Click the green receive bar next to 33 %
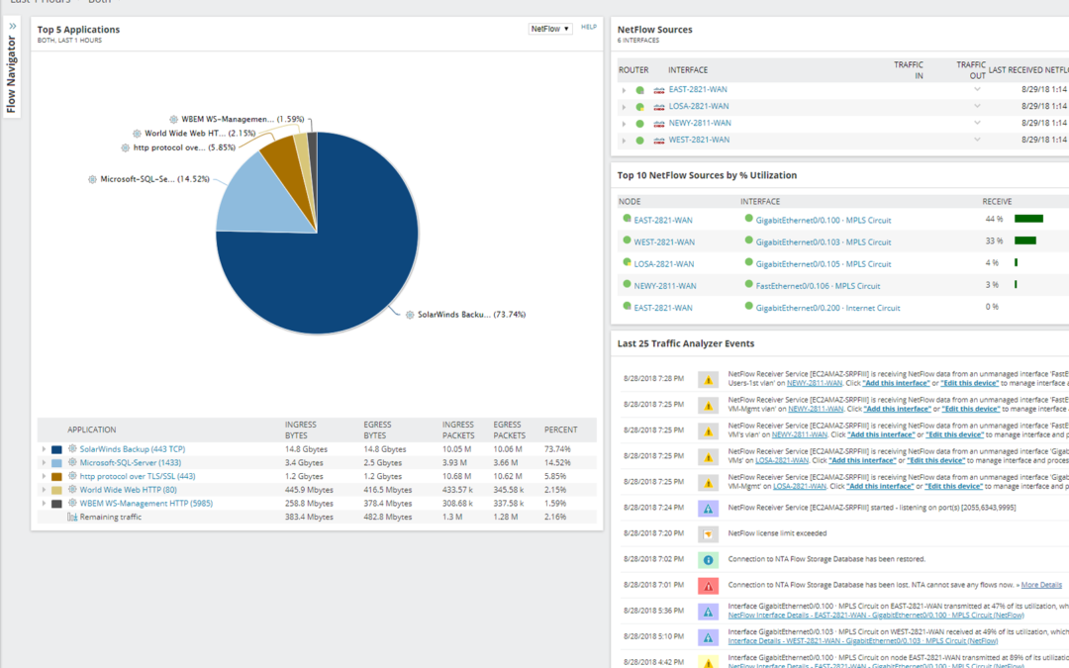The height and width of the screenshot is (668, 1069). point(1025,240)
